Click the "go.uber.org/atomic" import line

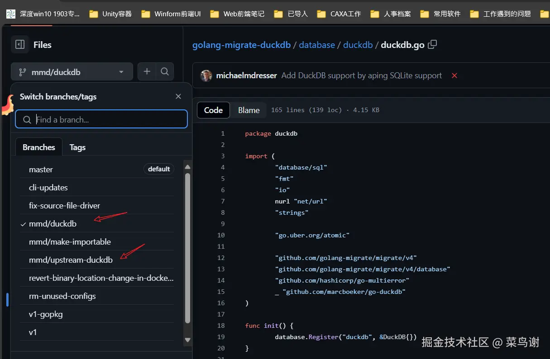click(312, 235)
